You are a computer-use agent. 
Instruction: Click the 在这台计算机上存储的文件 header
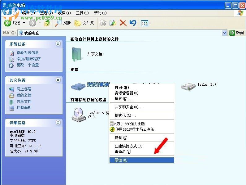(x=94, y=39)
